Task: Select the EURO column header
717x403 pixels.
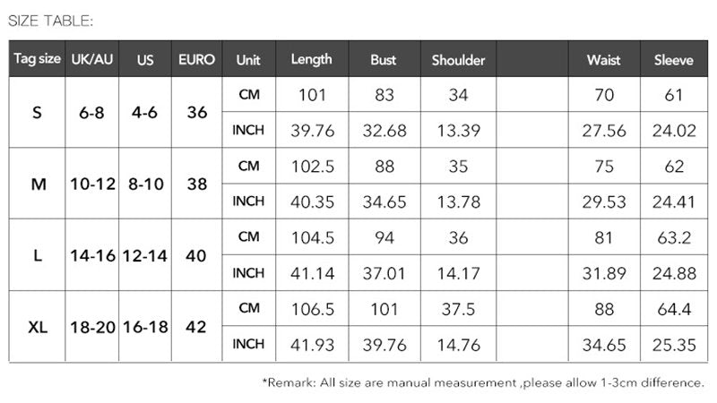Action: click(x=196, y=60)
